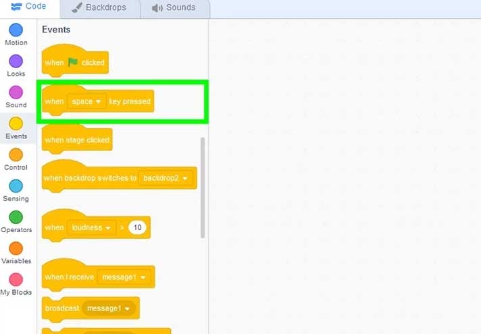Switch to the Sounds tab
The image size is (481, 334).
[x=175, y=8]
